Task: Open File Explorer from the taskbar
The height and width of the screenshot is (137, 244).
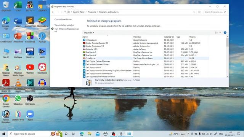Action: tap(90, 134)
